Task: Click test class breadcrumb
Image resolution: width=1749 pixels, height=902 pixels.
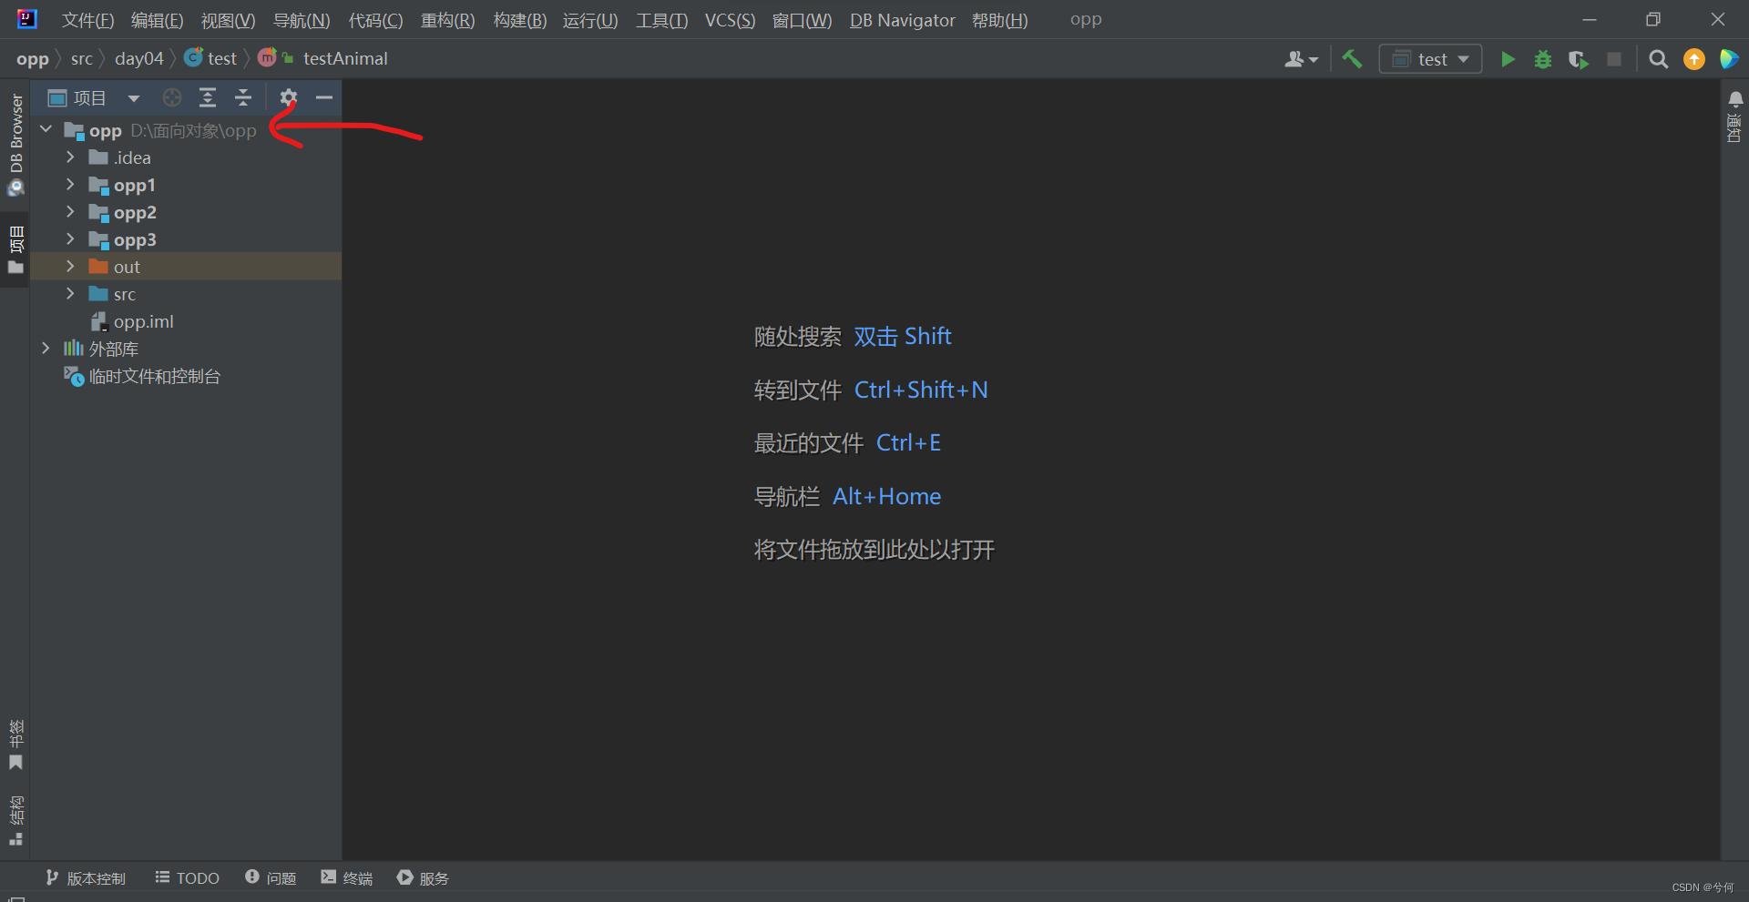Action: point(210,59)
